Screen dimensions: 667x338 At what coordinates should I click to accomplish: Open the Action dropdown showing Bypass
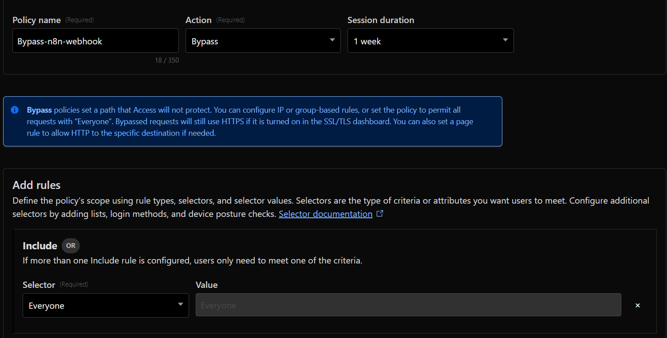[x=263, y=41]
